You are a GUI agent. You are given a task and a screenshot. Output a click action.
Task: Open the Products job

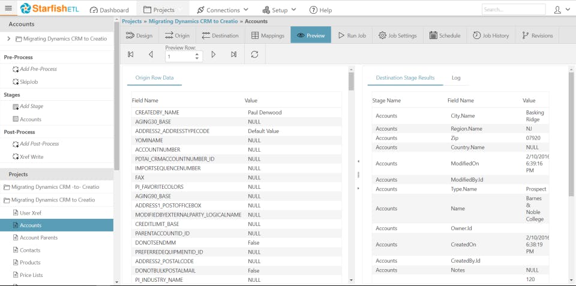point(30,263)
